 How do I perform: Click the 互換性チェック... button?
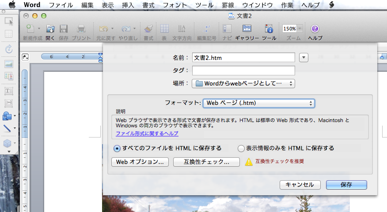point(206,162)
